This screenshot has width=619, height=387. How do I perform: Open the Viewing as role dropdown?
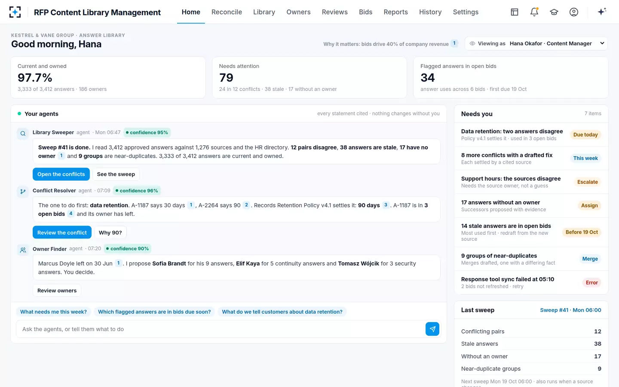536,43
